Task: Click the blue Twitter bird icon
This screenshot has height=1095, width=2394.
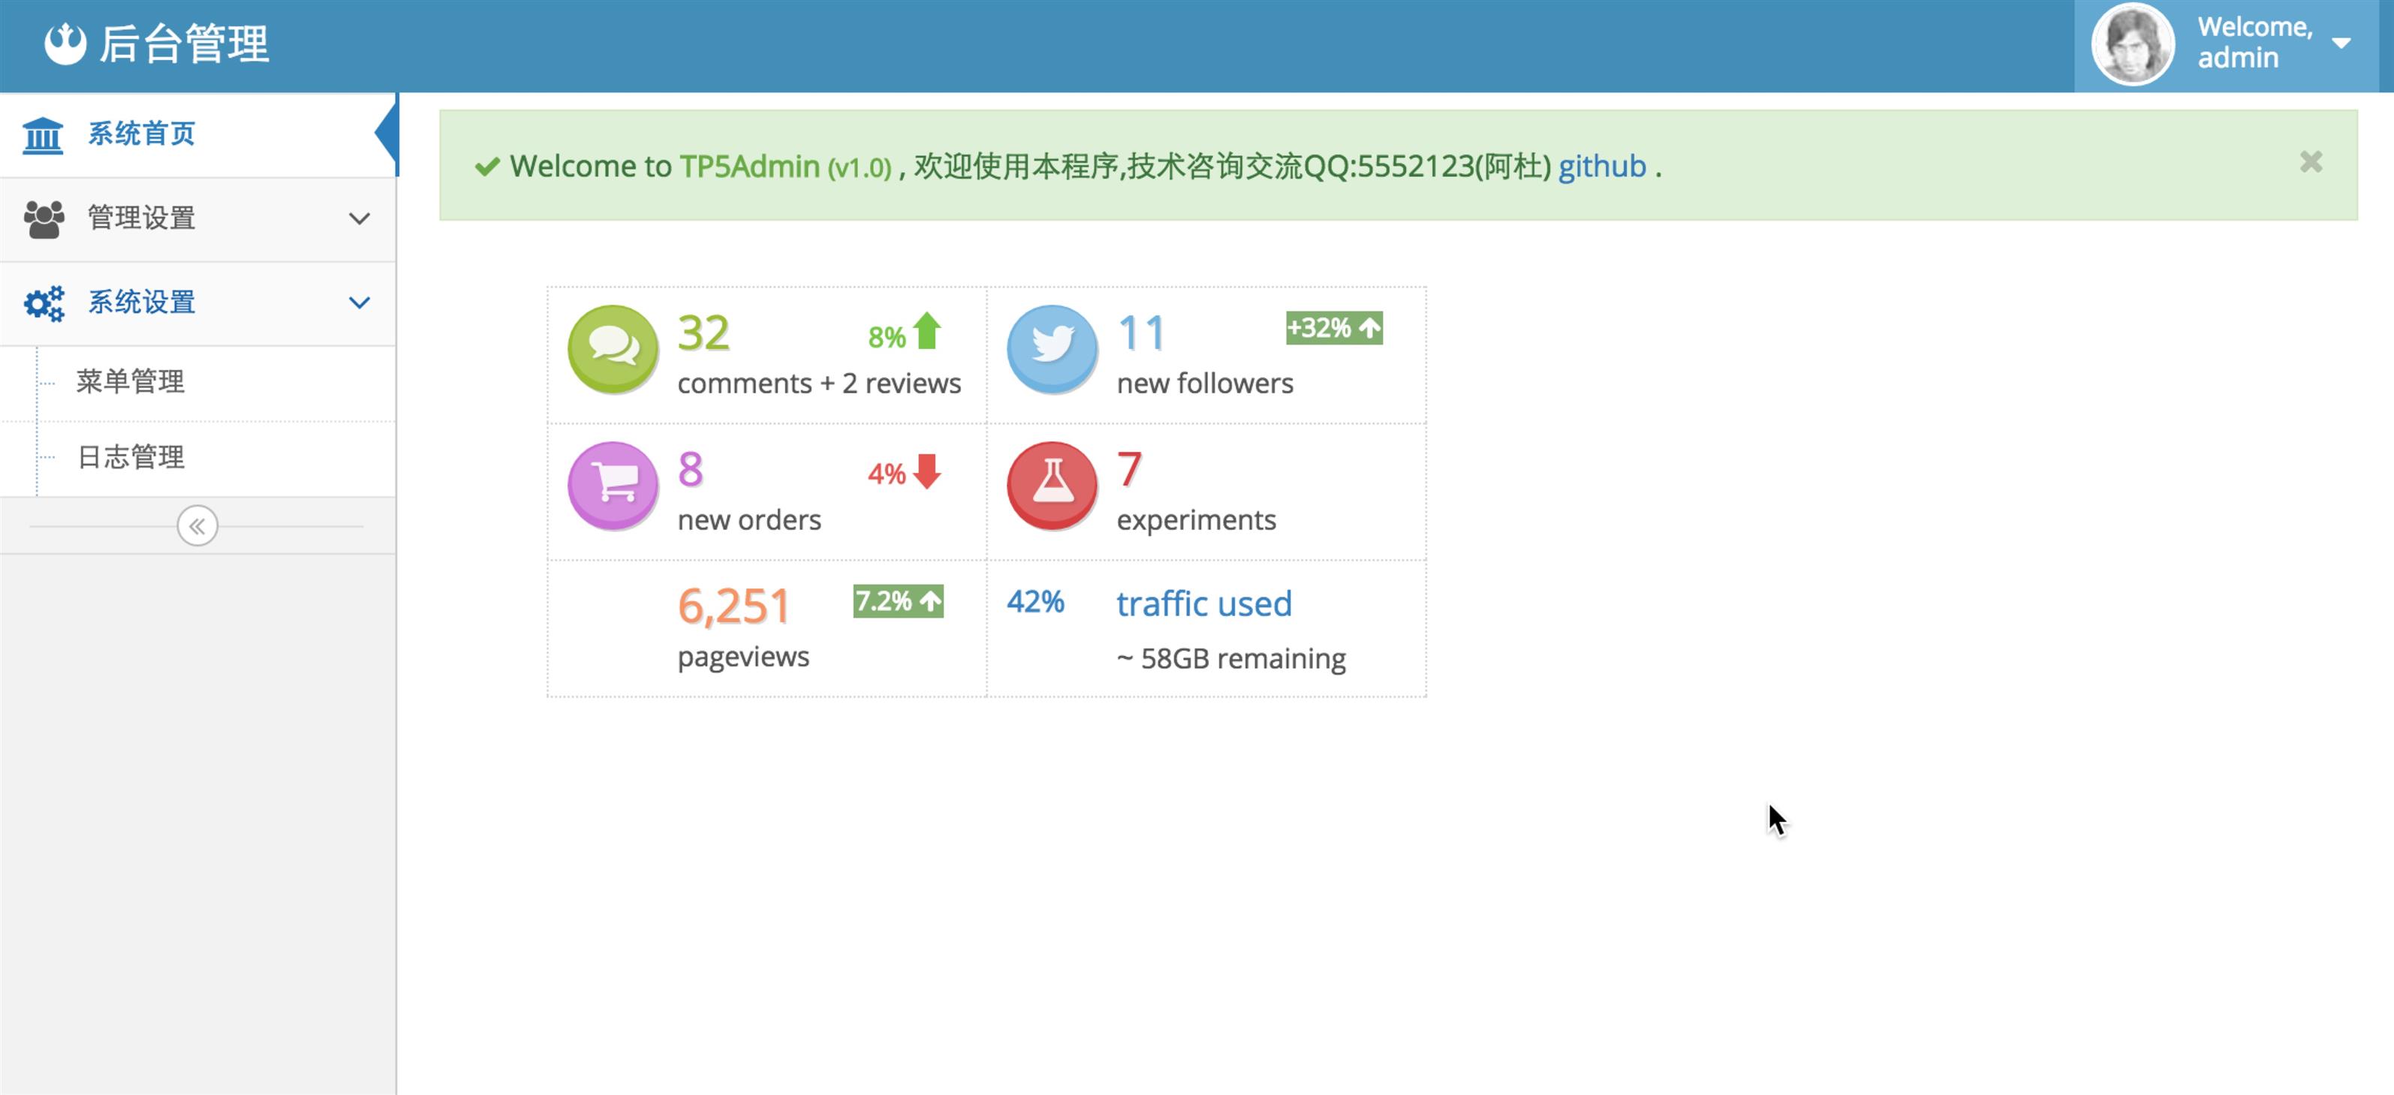Action: (x=1052, y=349)
